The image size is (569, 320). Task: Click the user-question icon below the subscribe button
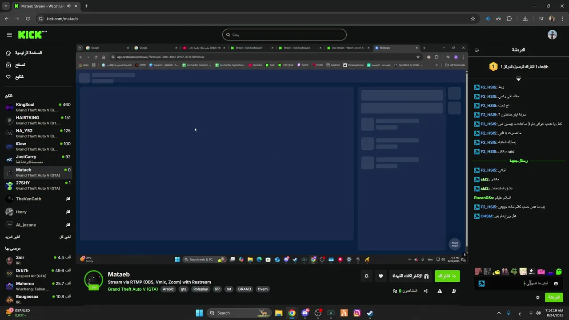[454, 291]
